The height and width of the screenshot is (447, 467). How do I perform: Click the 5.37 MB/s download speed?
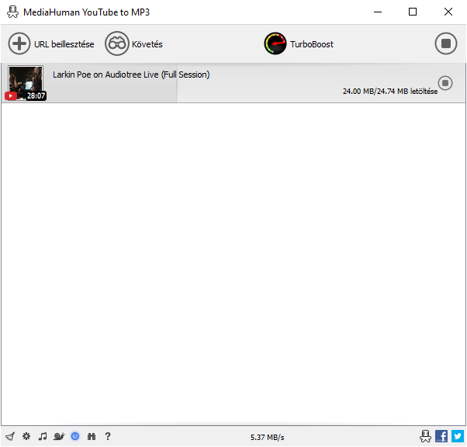click(x=267, y=437)
